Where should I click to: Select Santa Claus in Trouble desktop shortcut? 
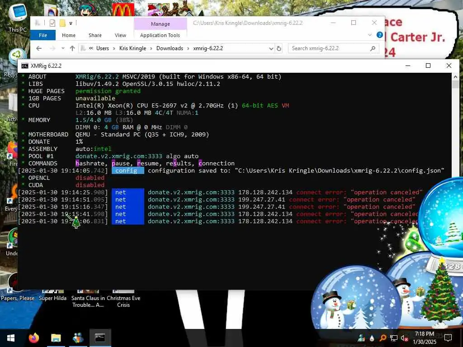pos(88,299)
